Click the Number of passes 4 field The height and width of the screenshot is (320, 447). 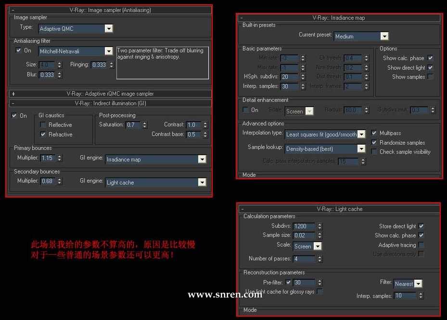304,259
